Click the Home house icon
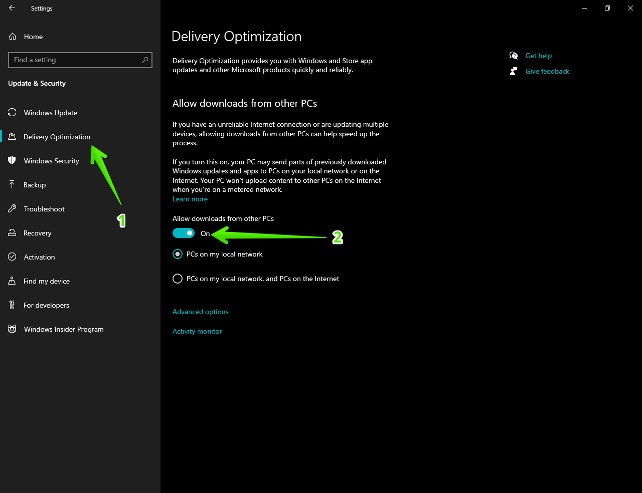The width and height of the screenshot is (642, 493). (x=13, y=37)
